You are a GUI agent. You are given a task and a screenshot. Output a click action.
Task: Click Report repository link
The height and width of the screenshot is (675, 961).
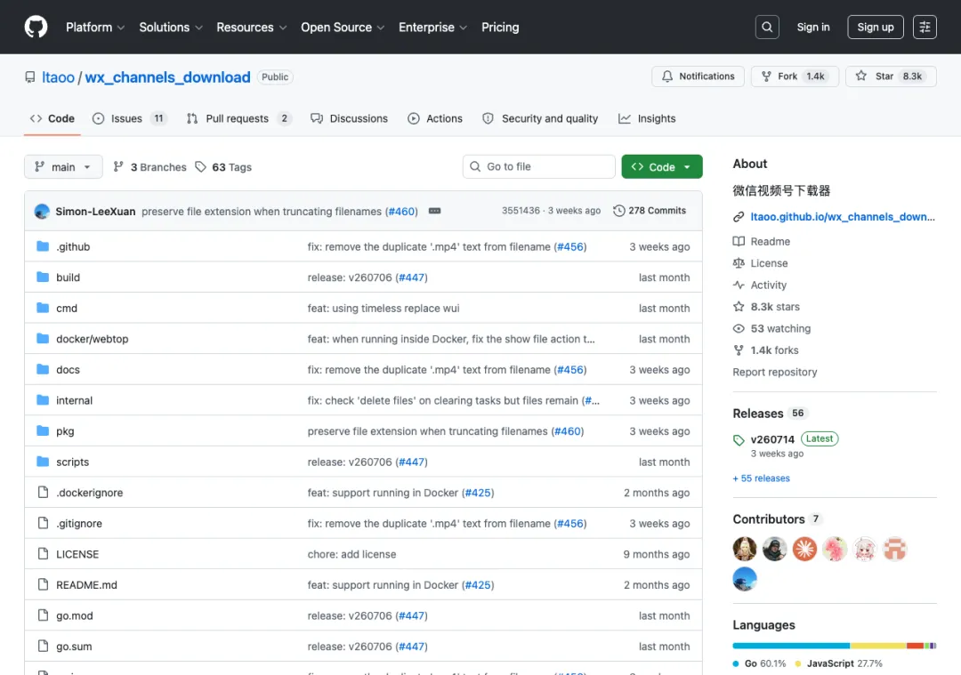coord(775,372)
